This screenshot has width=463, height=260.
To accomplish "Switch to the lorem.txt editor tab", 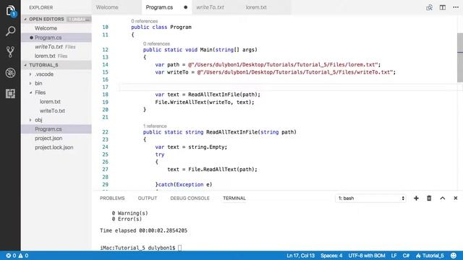I will click(256, 7).
